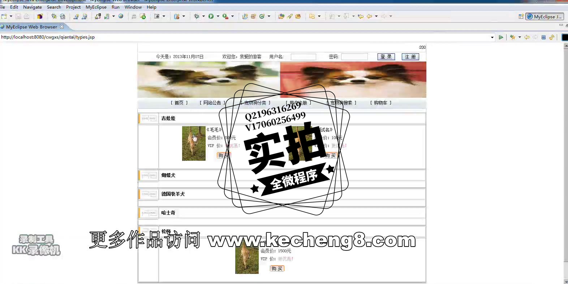Click the Back navigation yellow arrow in main toolbar

[369, 16]
